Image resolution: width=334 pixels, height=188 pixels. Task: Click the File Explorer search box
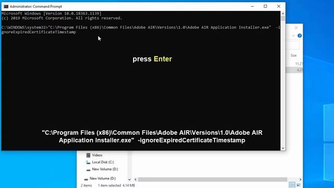(x=293, y=45)
